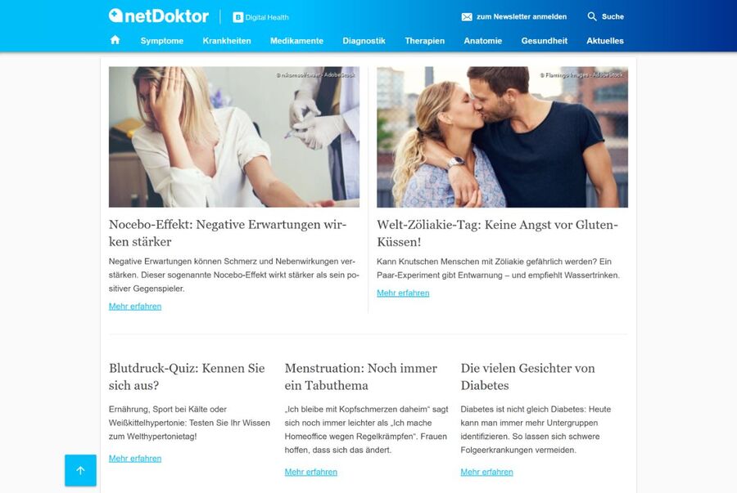Viewport: 737px width, 493px height.
Task: Select Medikamente in the navigation
Action: (296, 41)
